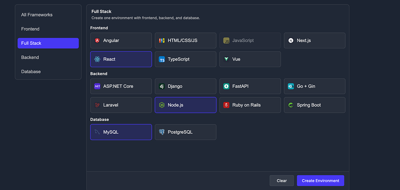Pick FastAPI for the backend
Screen dimensions: 400x190
pyautogui.click(x=250, y=86)
